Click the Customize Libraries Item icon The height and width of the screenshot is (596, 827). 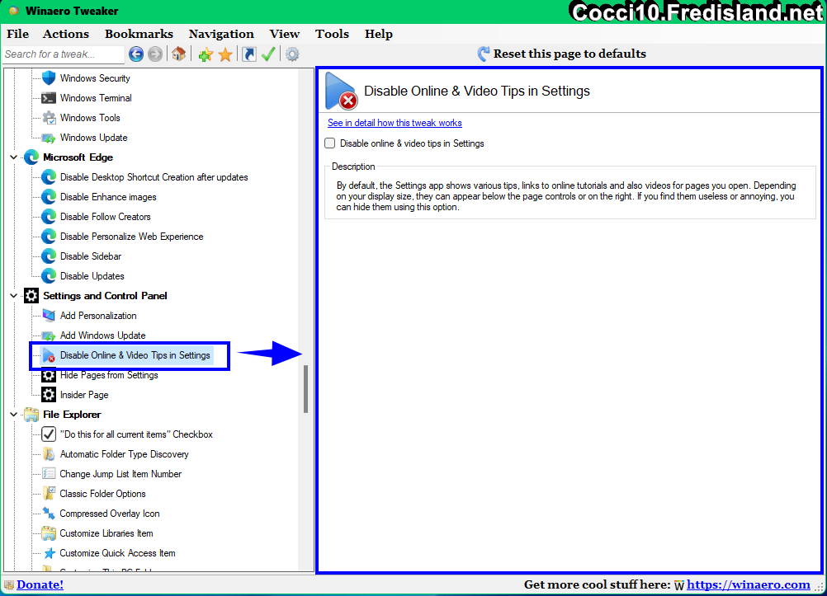(x=49, y=533)
